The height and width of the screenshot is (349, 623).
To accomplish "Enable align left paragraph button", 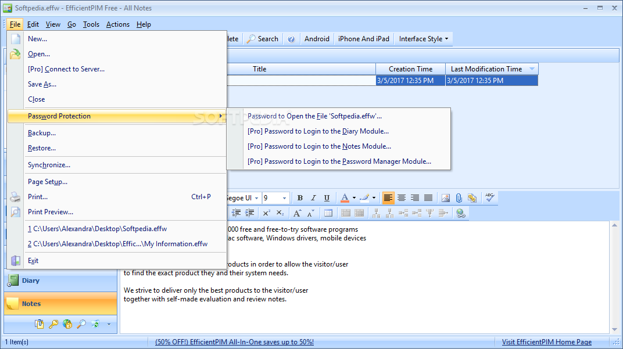I will (x=388, y=197).
